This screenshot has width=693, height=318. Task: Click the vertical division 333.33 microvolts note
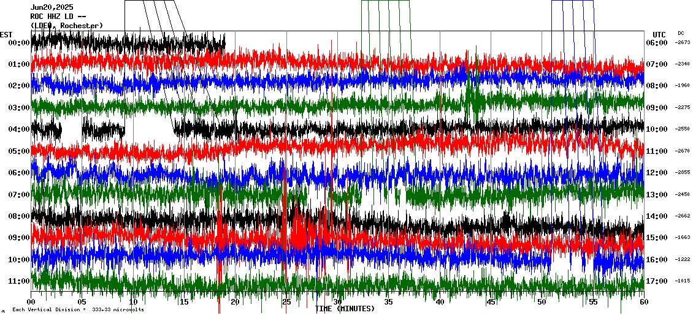click(x=78, y=310)
